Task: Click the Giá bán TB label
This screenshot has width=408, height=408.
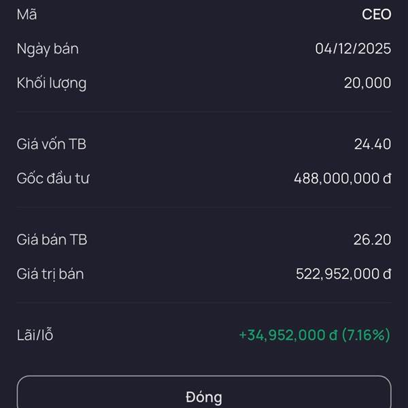Action: click(x=52, y=239)
